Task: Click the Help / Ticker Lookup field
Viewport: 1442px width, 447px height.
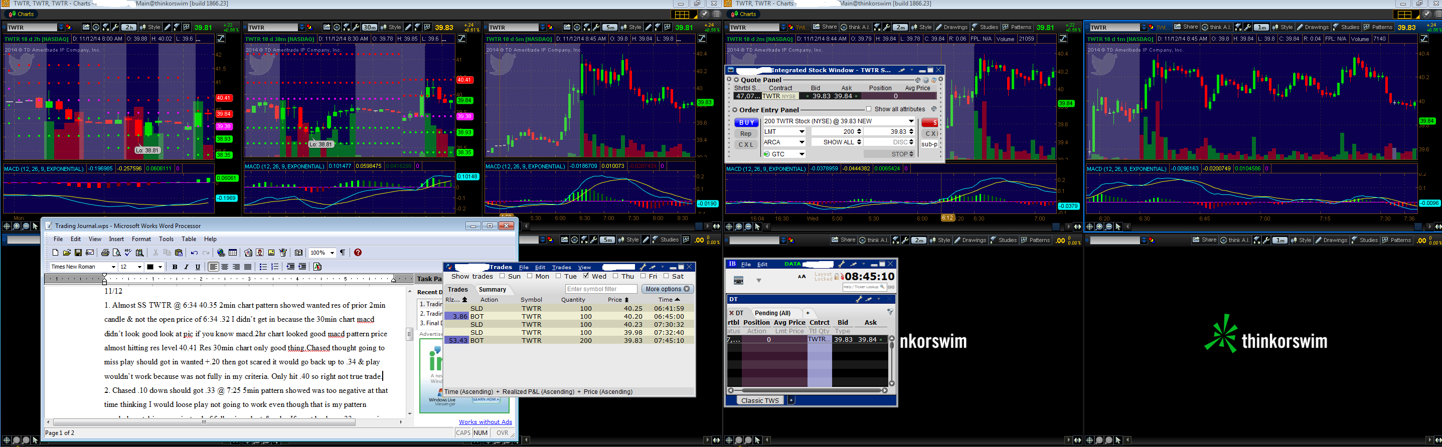Action: 864,287
